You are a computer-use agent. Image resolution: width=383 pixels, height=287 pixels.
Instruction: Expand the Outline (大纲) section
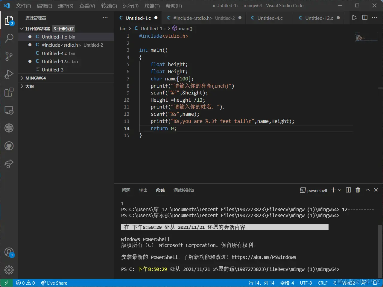(x=66, y=86)
